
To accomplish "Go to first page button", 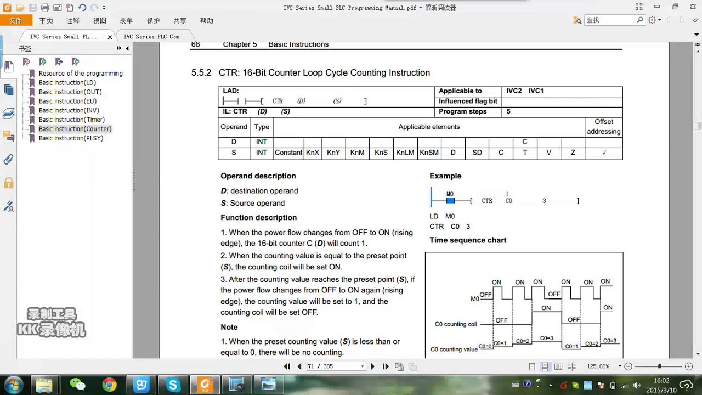I will point(287,366).
